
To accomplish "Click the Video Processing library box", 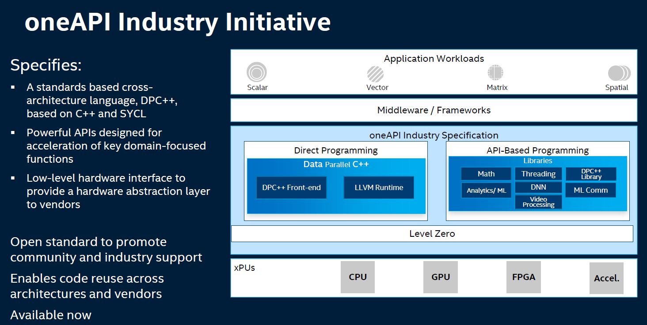I will click(x=538, y=202).
